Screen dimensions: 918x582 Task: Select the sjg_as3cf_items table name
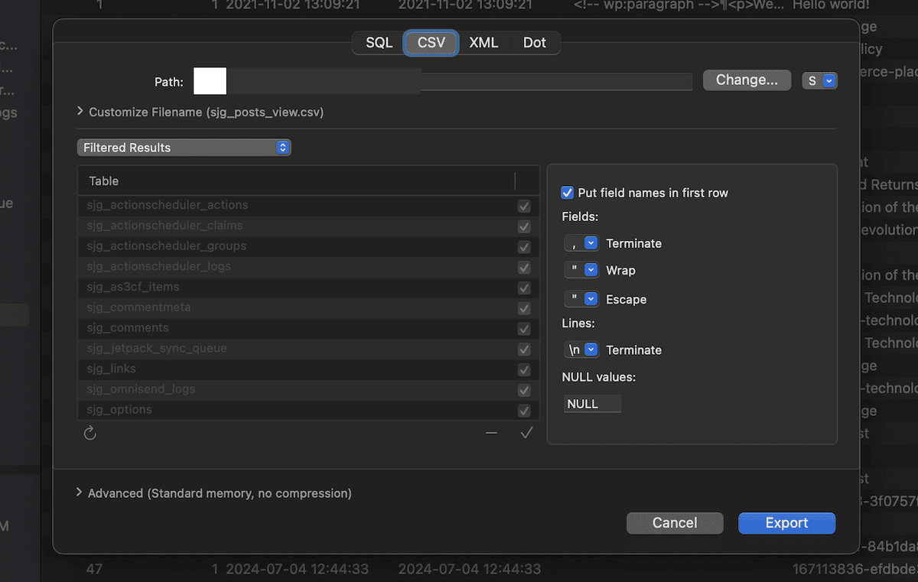132,288
